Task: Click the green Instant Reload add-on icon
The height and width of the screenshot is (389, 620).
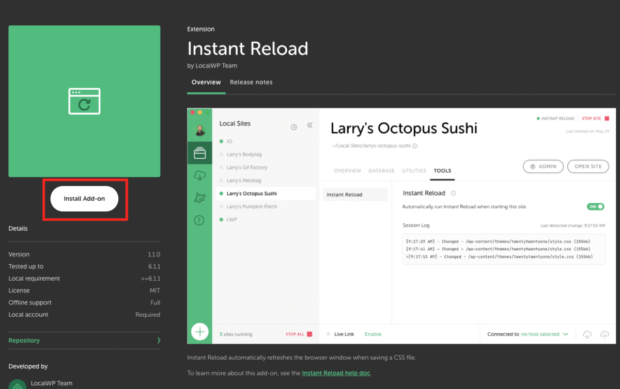Action: click(84, 101)
